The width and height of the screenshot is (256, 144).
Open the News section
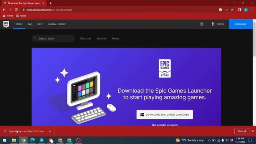click(116, 38)
